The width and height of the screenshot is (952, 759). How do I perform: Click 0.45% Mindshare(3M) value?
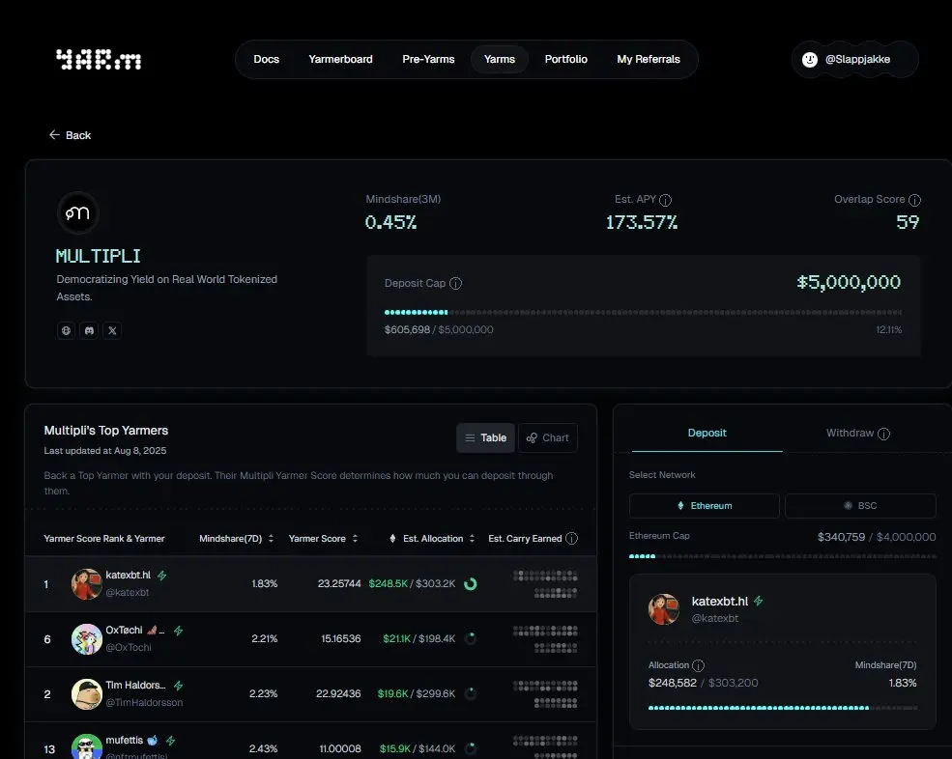tap(390, 222)
